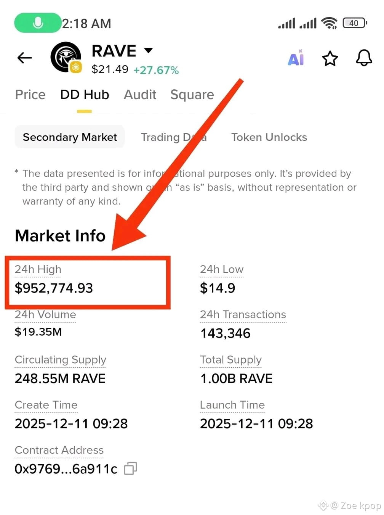
Task: Expand the RAVE token dropdown arrow
Action: 149,50
